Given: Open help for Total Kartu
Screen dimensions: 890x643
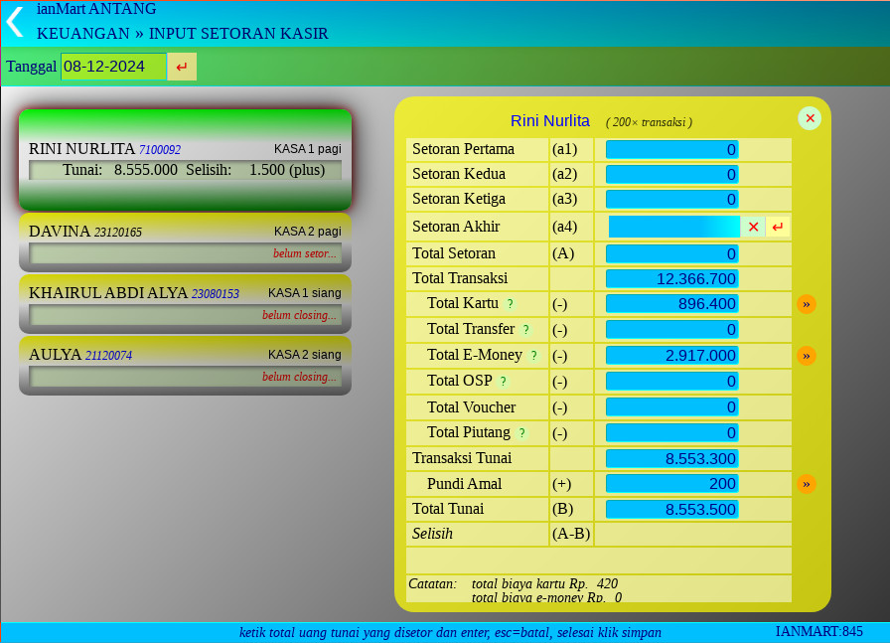Looking at the screenshot, I should 510,304.
